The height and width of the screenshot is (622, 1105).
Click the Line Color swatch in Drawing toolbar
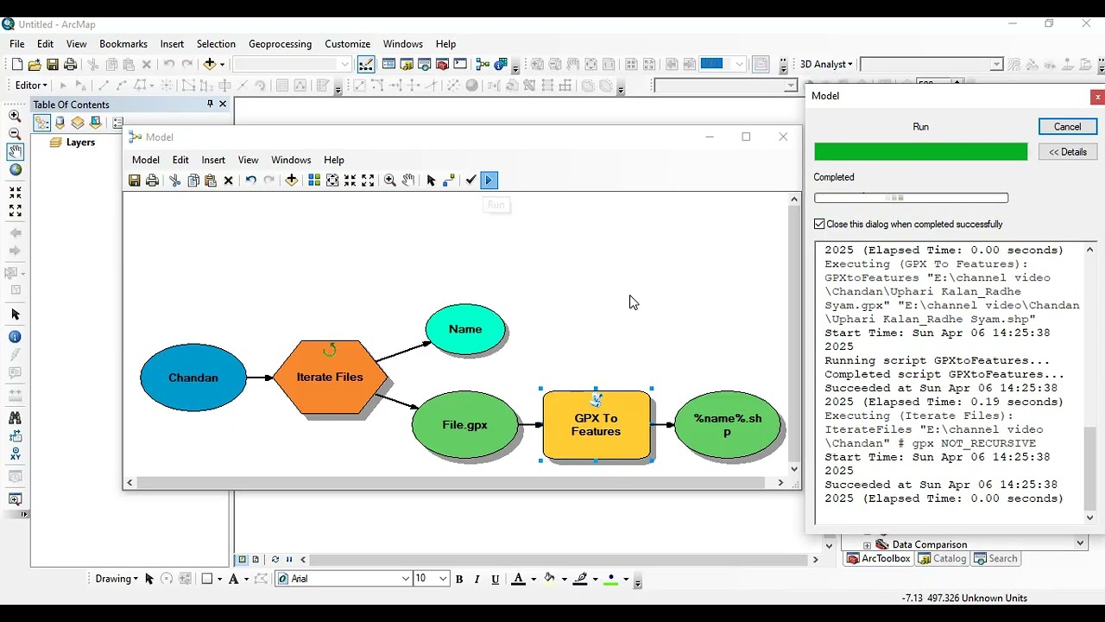pyautogui.click(x=581, y=579)
